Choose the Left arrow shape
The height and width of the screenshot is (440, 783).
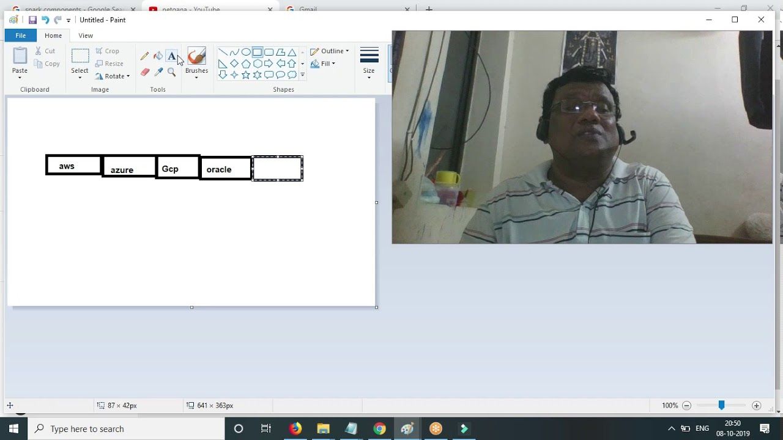pos(281,64)
